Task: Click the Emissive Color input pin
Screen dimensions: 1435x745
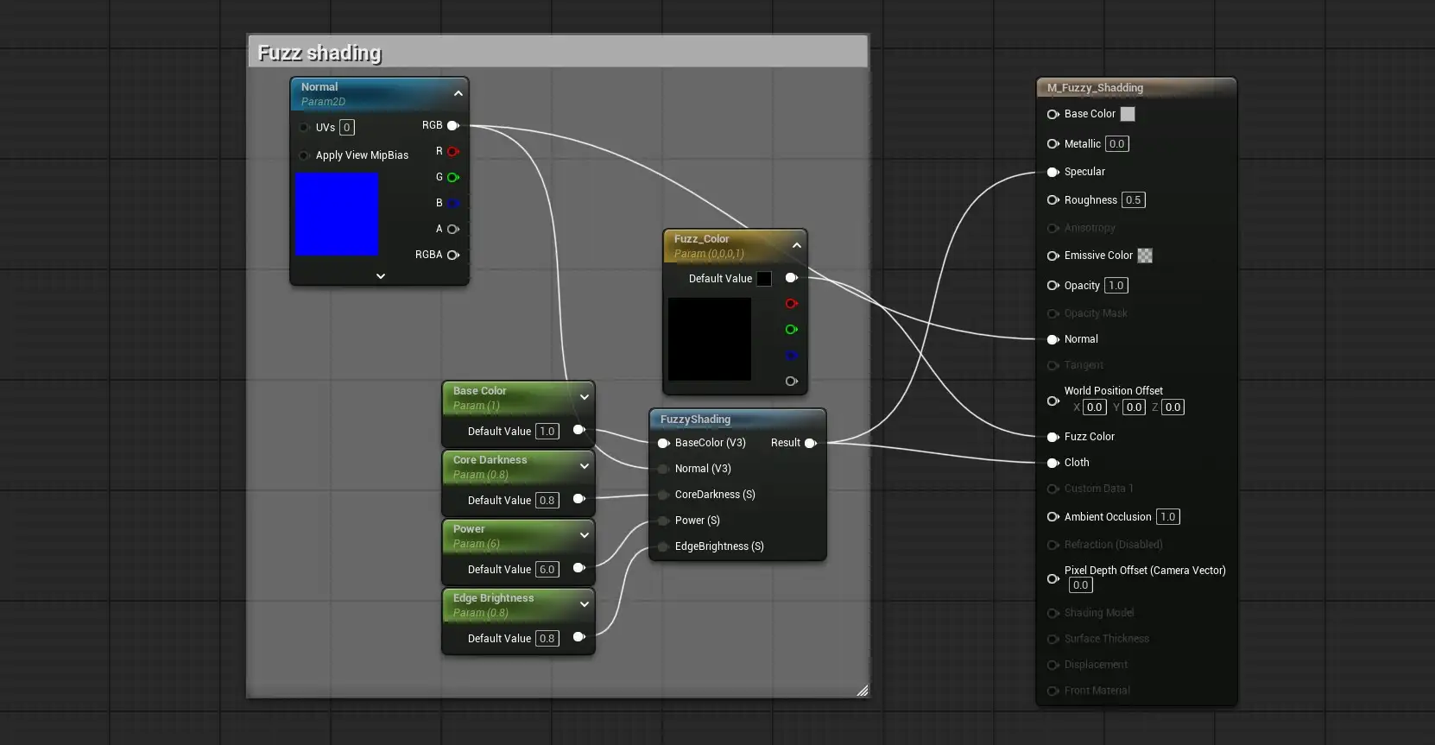Action: (x=1053, y=256)
